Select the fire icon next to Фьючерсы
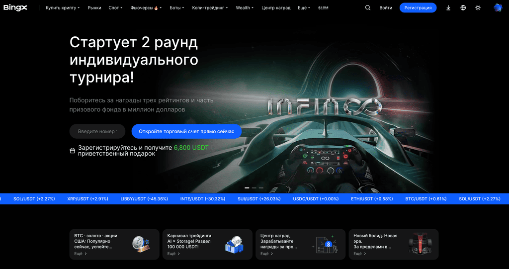 tap(156, 8)
